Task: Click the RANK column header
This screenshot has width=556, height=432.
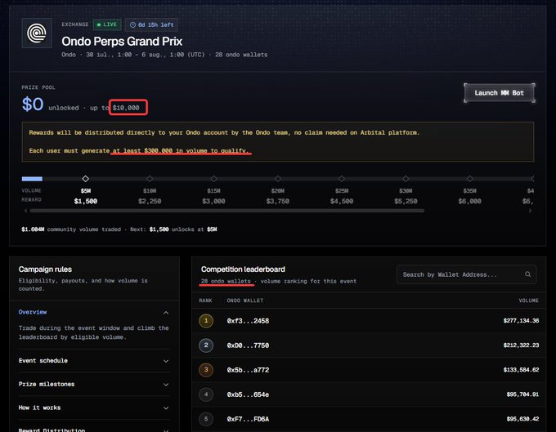Action: pyautogui.click(x=205, y=301)
